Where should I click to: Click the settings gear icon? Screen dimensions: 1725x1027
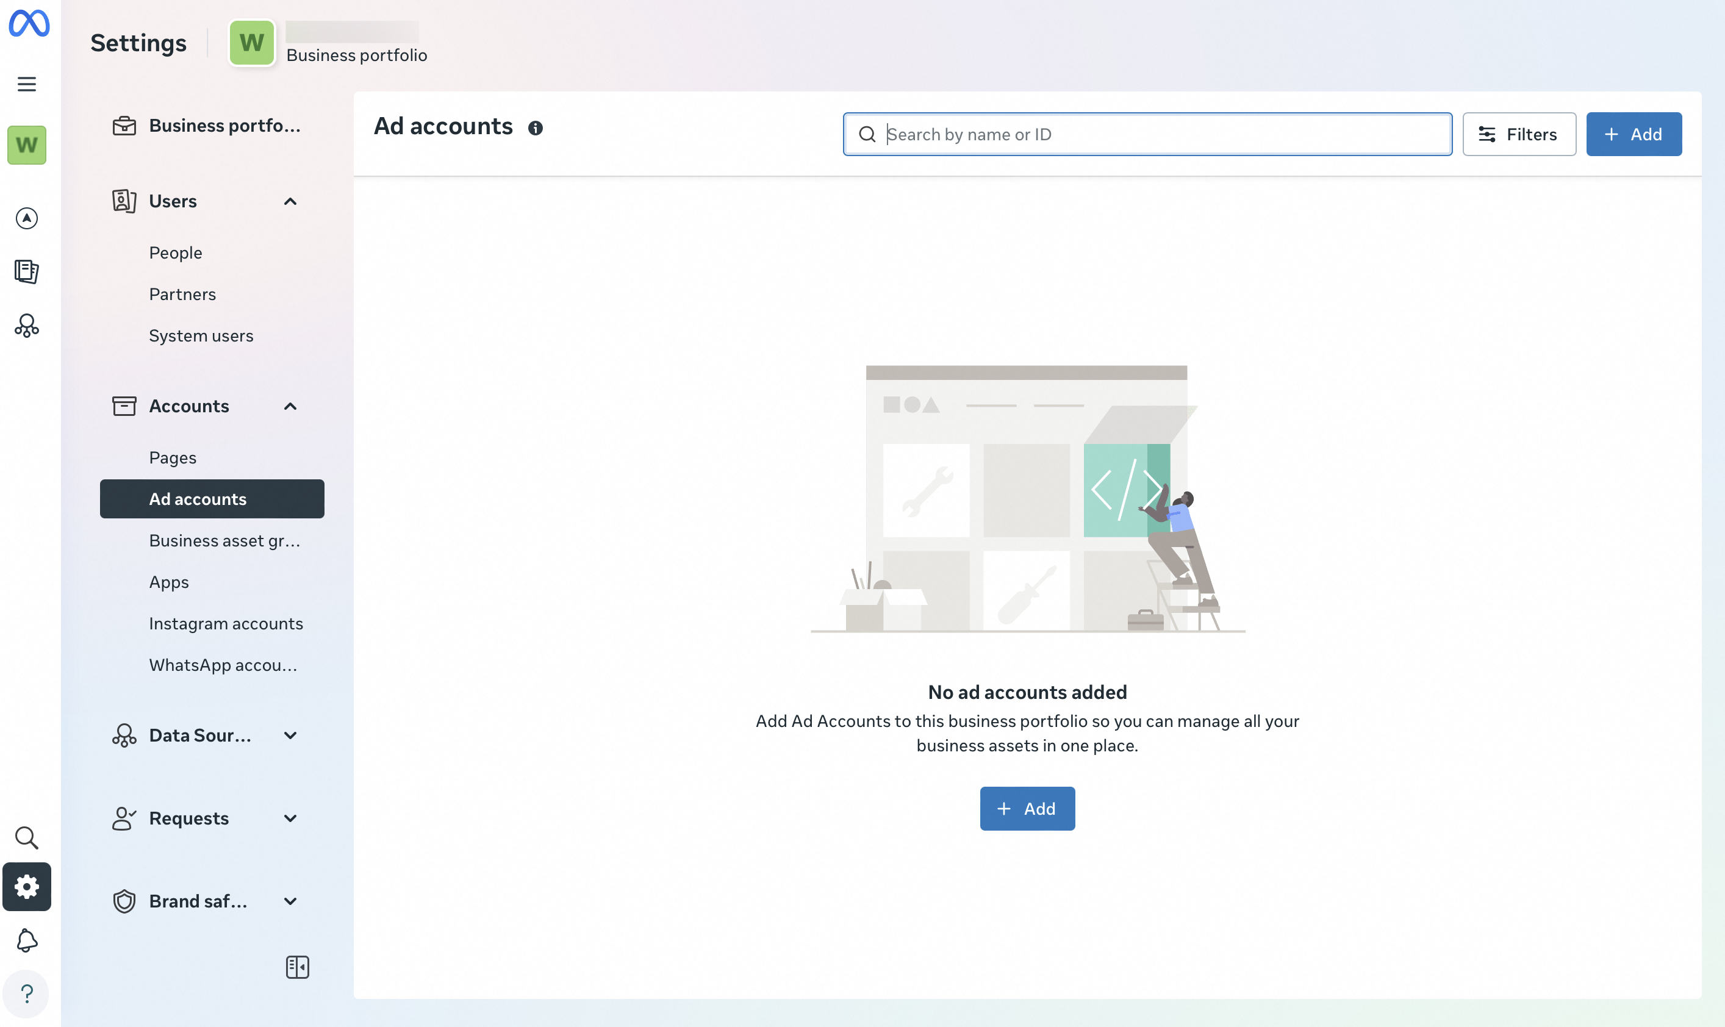26,887
